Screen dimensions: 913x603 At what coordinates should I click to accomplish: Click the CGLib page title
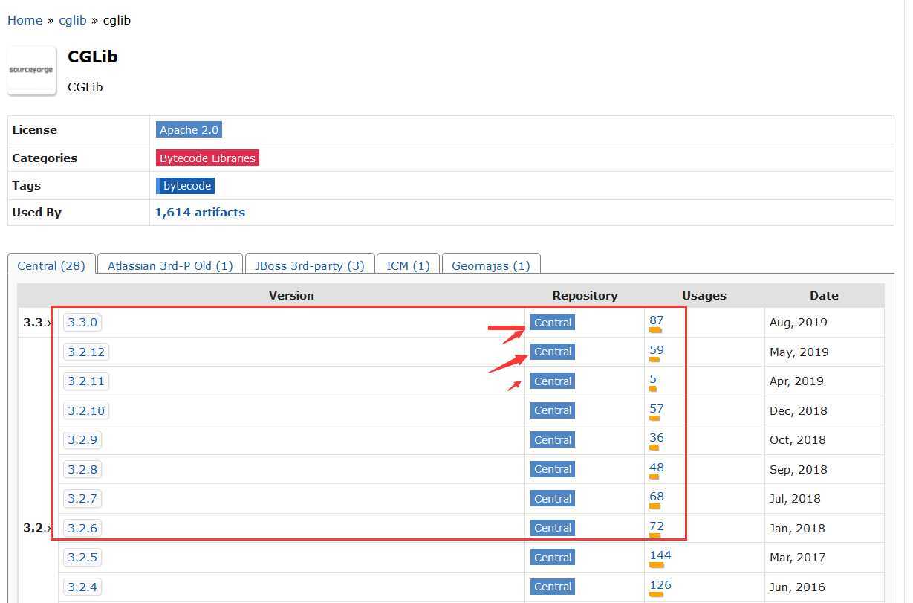[93, 57]
